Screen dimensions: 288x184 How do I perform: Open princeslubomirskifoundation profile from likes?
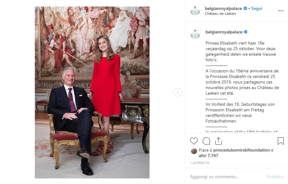pos(242,150)
